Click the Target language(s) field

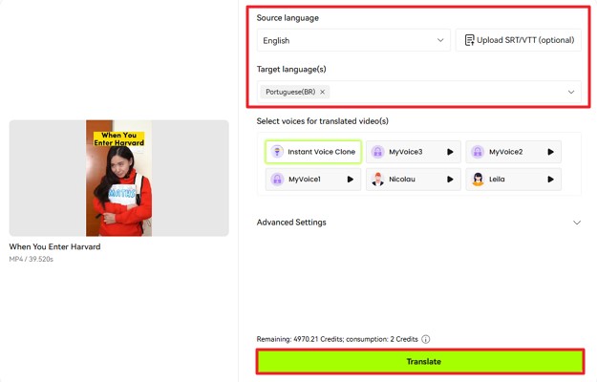(x=418, y=92)
